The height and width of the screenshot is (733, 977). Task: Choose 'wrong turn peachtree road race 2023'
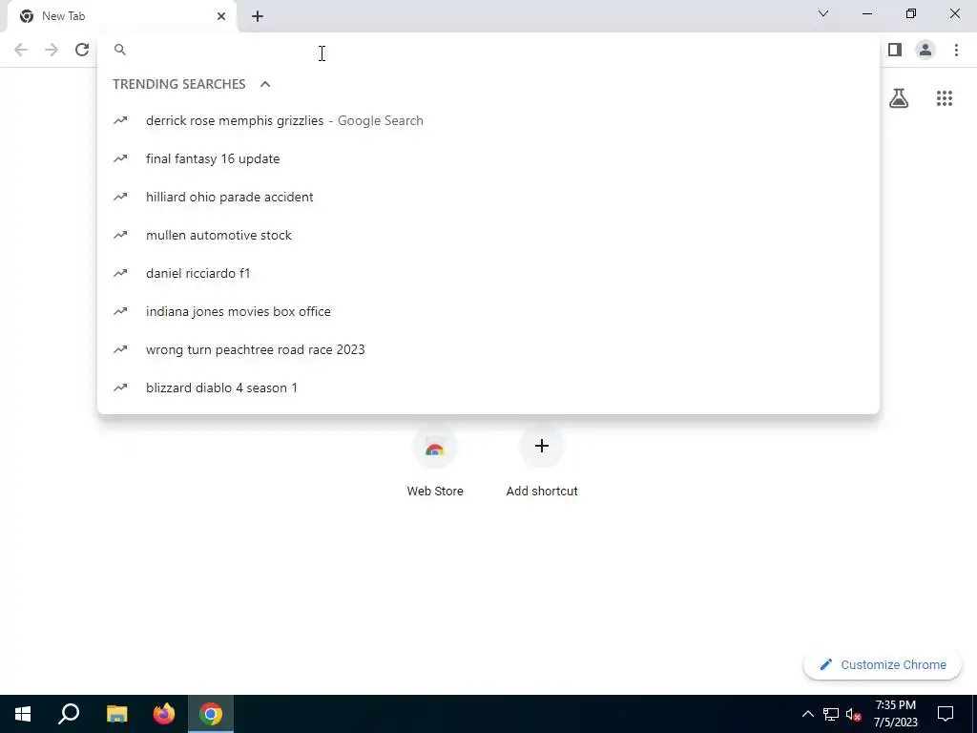(x=488, y=349)
